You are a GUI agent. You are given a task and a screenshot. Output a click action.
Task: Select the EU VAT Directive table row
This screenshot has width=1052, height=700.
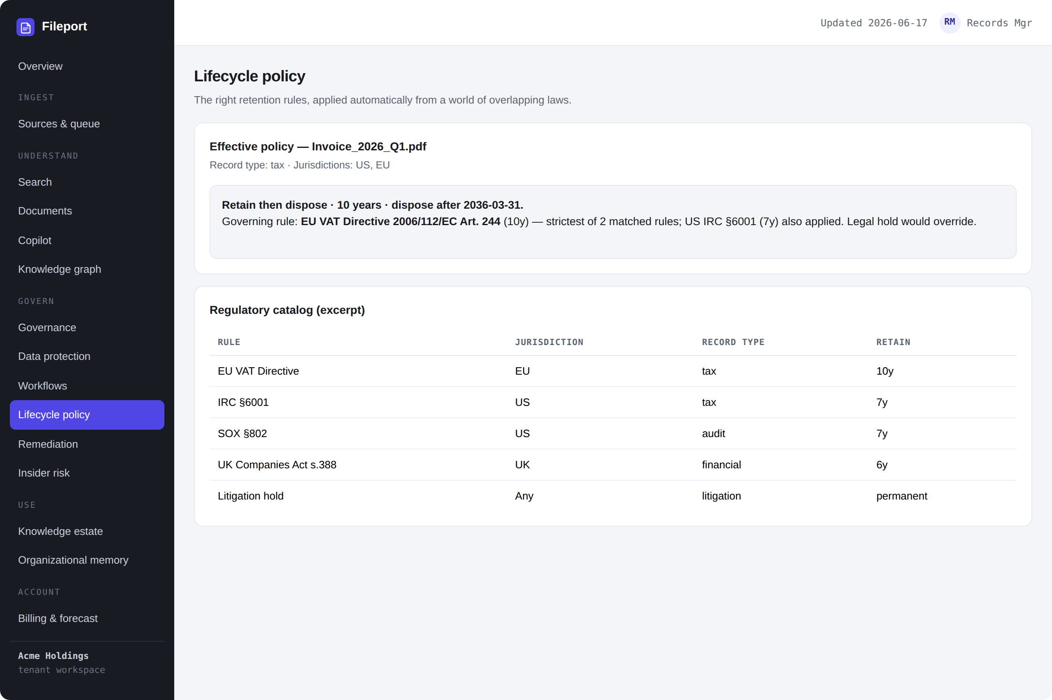coord(613,371)
